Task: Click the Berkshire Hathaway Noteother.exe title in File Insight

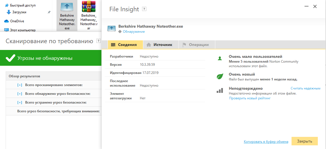Action: click(151, 27)
